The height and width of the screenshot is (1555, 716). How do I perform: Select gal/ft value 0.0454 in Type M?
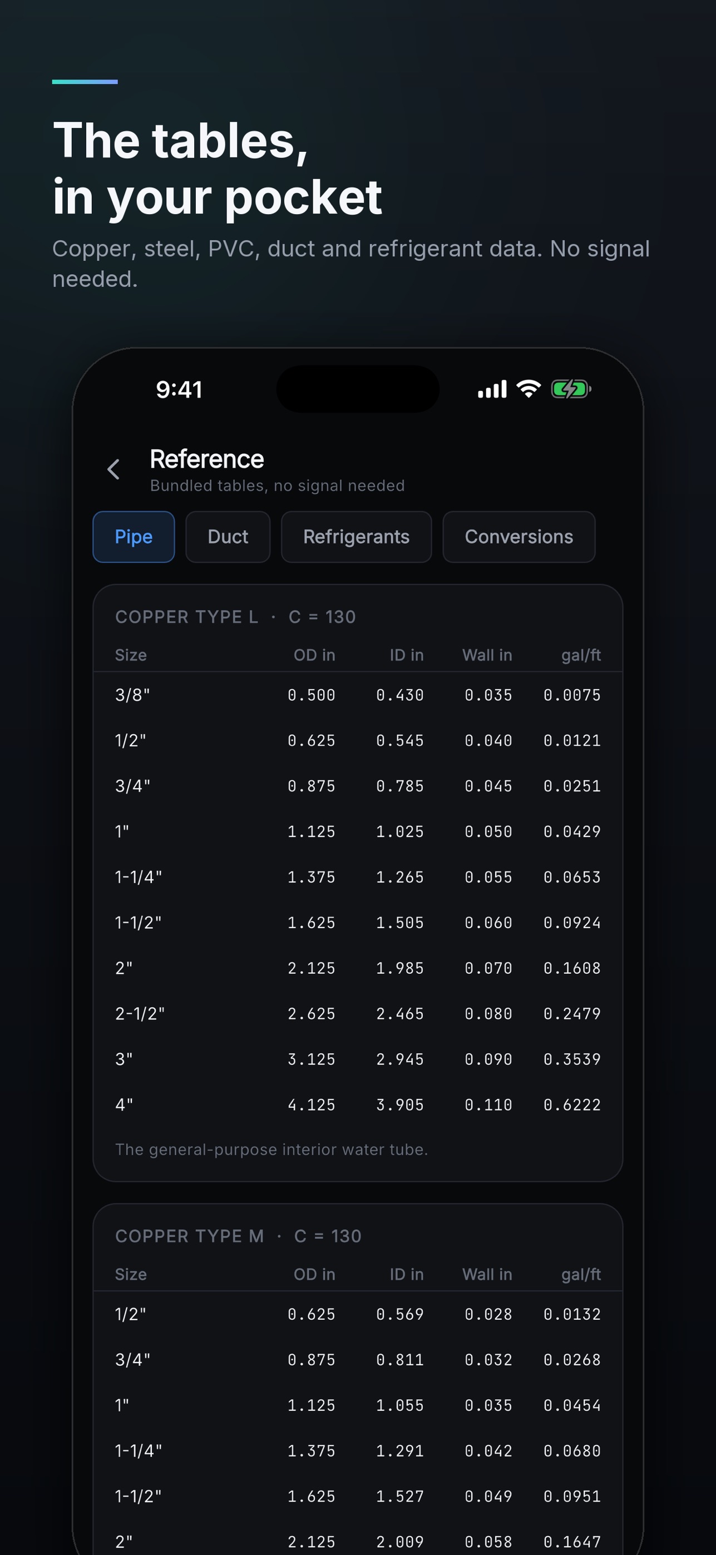[572, 1405]
